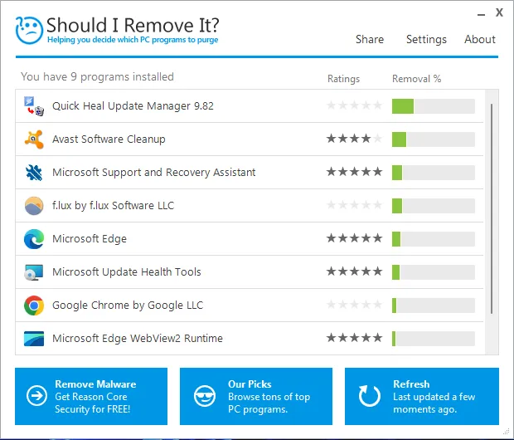Image resolution: width=514 pixels, height=440 pixels.
Task: Refresh the installed programs list
Action: tap(421, 396)
